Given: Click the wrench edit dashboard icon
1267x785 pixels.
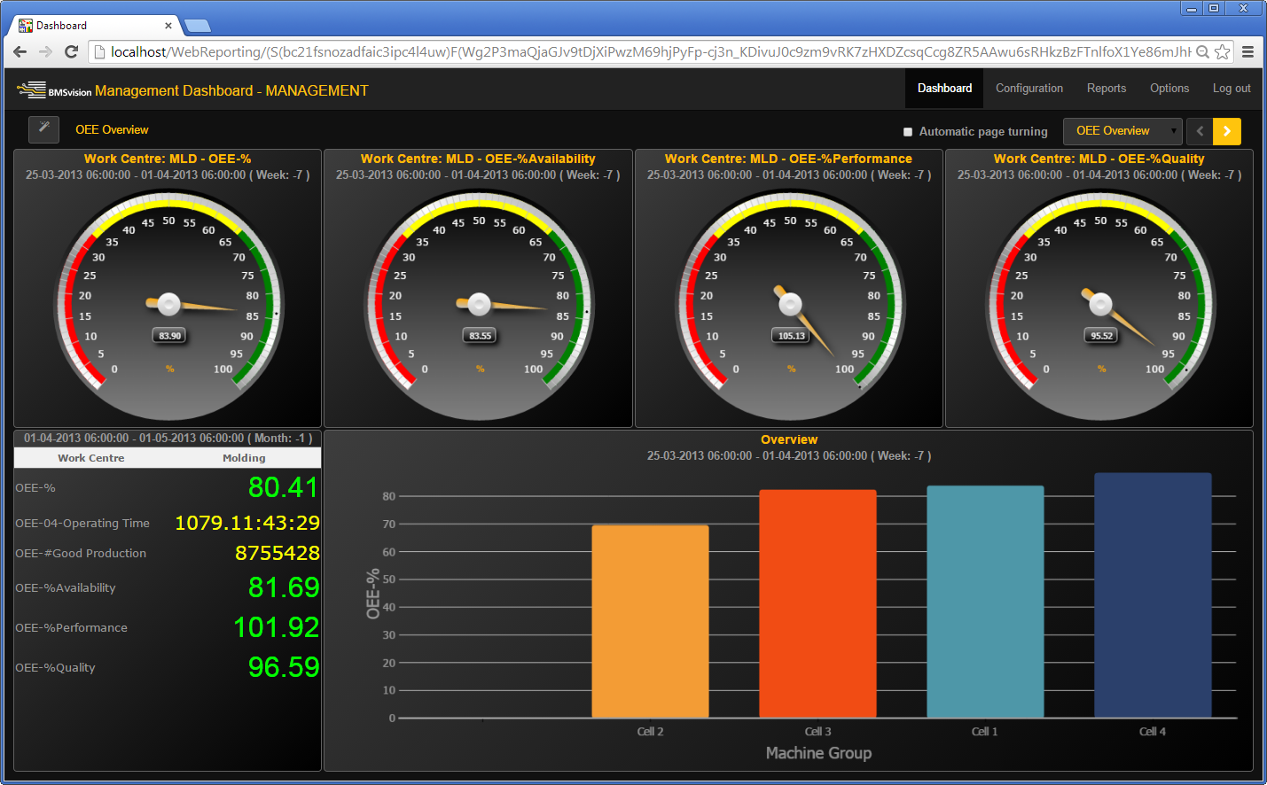Looking at the screenshot, I should coord(43,129).
